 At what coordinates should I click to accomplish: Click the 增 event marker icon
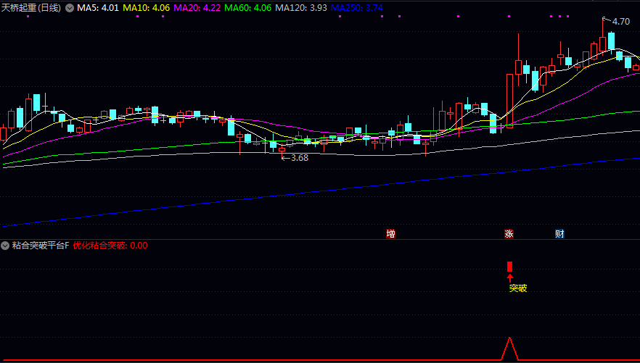pos(391,233)
